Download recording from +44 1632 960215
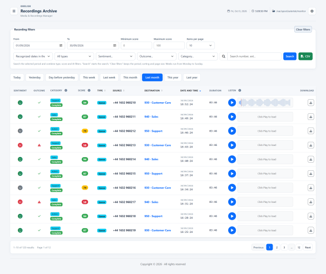Viewport: 326px width, 274px height. (311, 173)
